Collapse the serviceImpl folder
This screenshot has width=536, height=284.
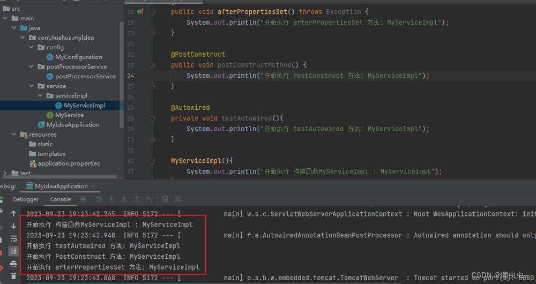[x=40, y=96]
